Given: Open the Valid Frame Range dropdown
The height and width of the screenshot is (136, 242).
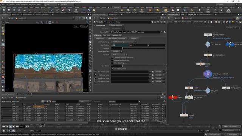Looking at the screenshot, I should [123, 42].
